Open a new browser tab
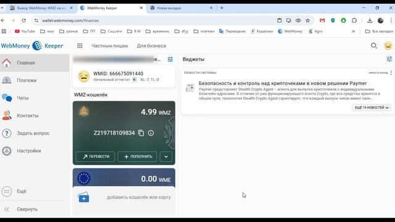 click(x=222, y=8)
